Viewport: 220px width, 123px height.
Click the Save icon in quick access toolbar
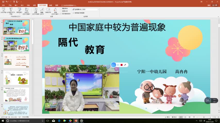coord(3,2)
